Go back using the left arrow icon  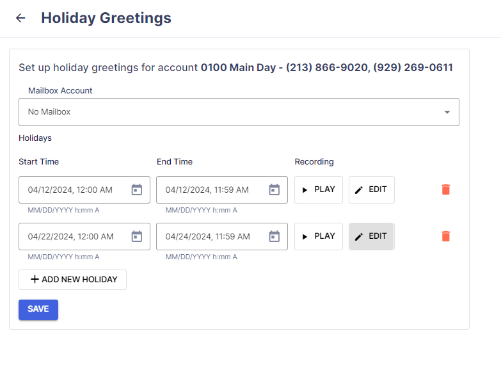pos(20,18)
